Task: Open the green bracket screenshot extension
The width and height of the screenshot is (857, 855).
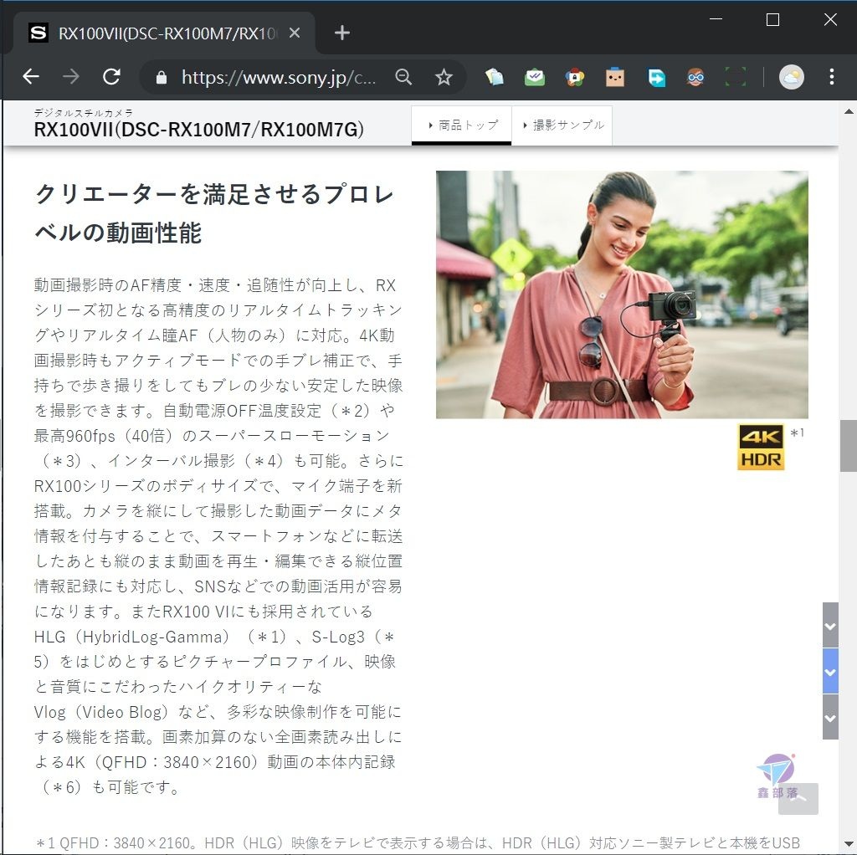Action: [736, 77]
